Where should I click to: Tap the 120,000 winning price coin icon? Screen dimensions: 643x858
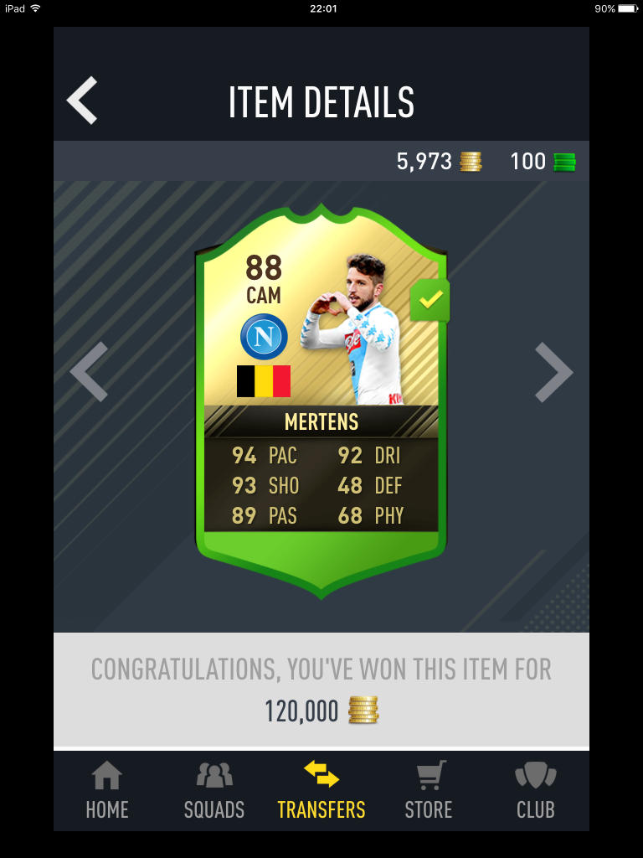pos(363,711)
